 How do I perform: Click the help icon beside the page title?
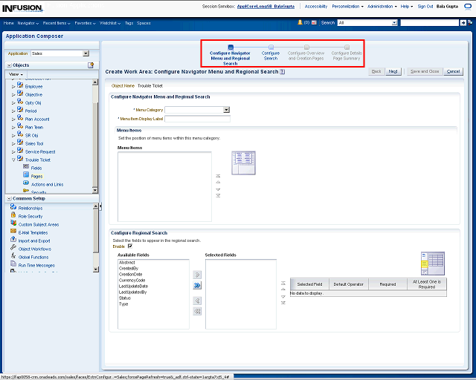pos(283,72)
